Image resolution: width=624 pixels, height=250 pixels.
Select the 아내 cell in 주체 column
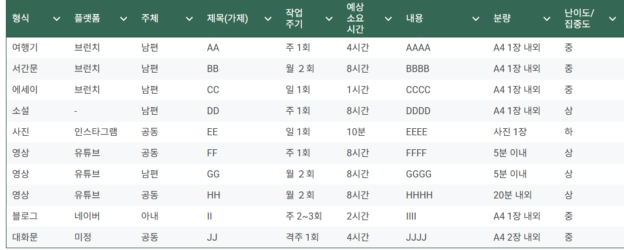(x=150, y=216)
